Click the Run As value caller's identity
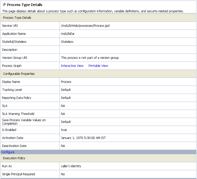197x179 pixels. [x=71, y=166]
